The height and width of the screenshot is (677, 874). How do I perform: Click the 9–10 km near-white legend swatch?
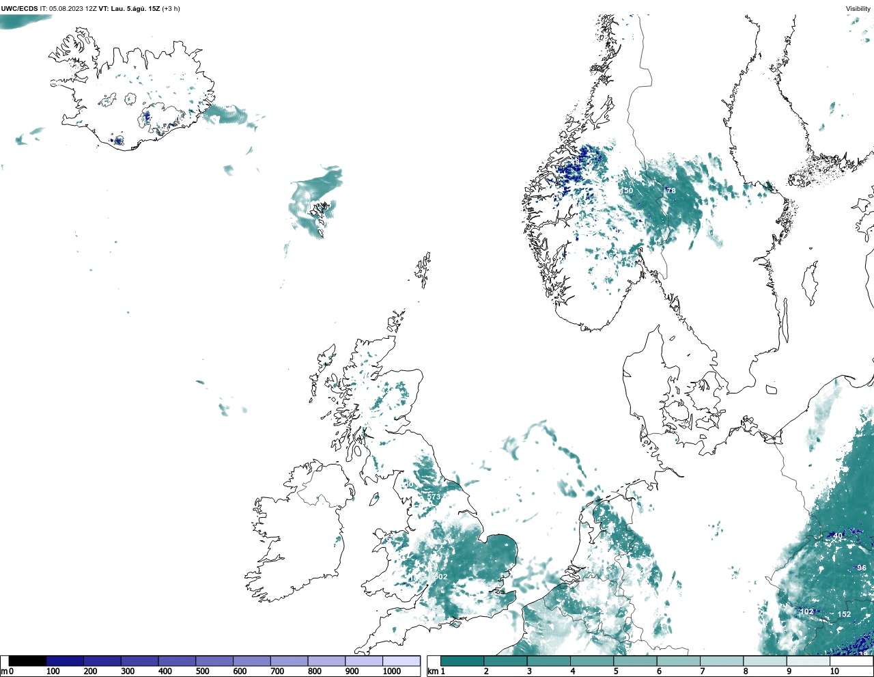coord(808,661)
